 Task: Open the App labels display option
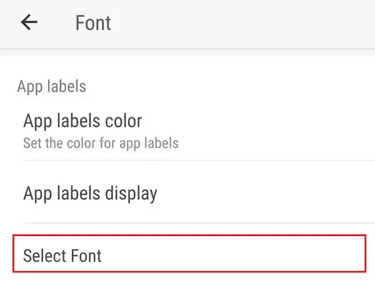coord(90,193)
